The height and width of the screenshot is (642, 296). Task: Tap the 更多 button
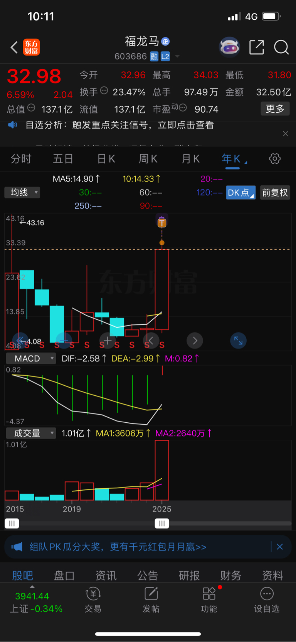(x=275, y=109)
